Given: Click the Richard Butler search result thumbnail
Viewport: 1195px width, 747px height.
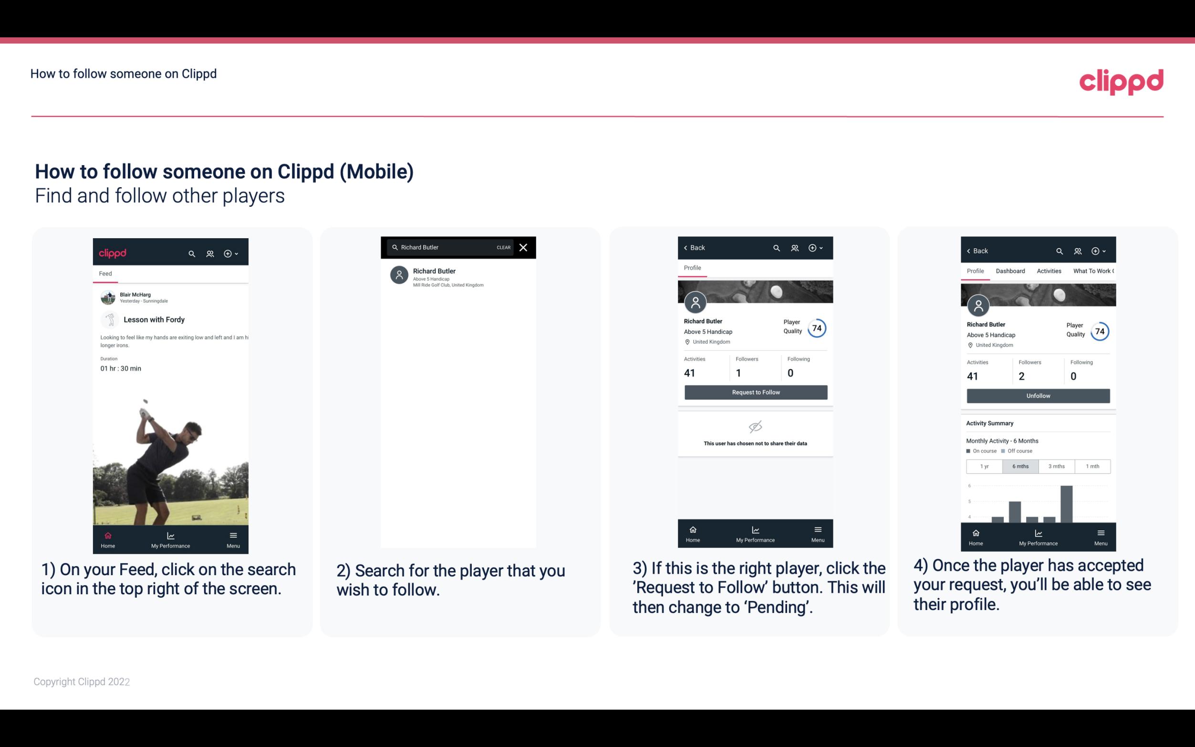Looking at the screenshot, I should 400,276.
